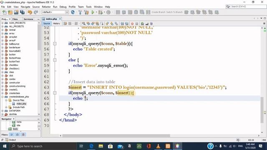Click the Save All toolbar icon
Viewport: 267px width, 150px height.
point(22,12)
